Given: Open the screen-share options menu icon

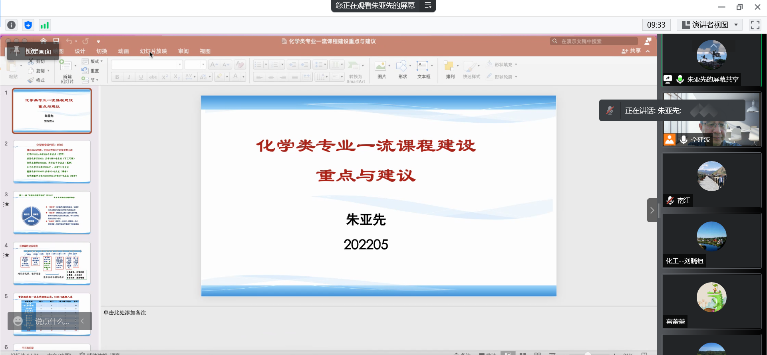Looking at the screenshot, I should point(428,6).
